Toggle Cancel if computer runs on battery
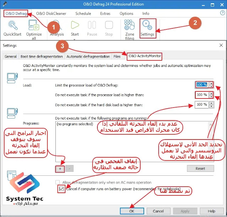The width and height of the screenshot is (227, 217). (x=61, y=189)
